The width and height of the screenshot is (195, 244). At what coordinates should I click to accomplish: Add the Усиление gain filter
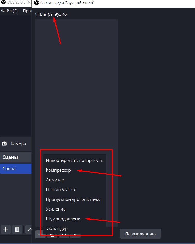tap(56, 209)
